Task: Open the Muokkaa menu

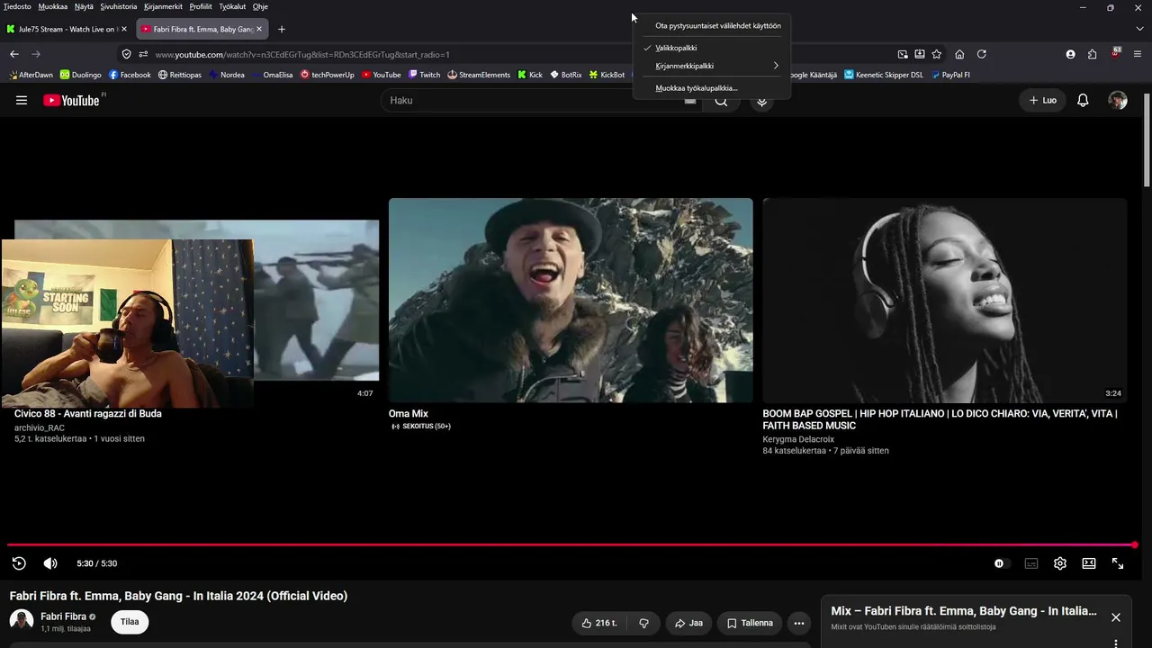Action: point(53,6)
